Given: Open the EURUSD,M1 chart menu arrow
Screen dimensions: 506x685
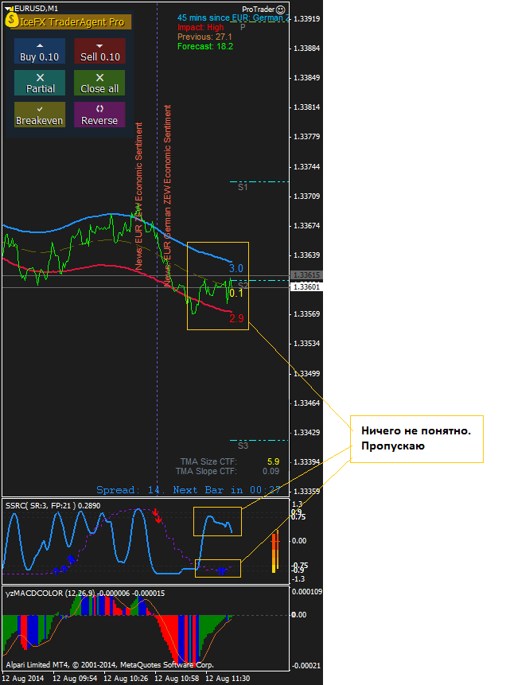Looking at the screenshot, I should click(x=9, y=8).
